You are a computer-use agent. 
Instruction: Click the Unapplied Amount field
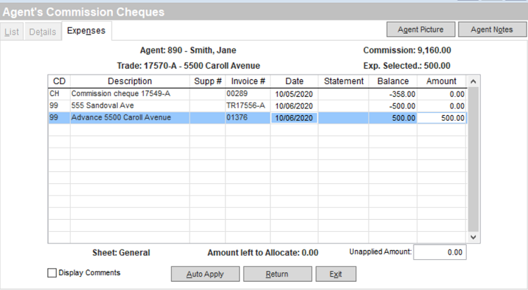click(440, 252)
